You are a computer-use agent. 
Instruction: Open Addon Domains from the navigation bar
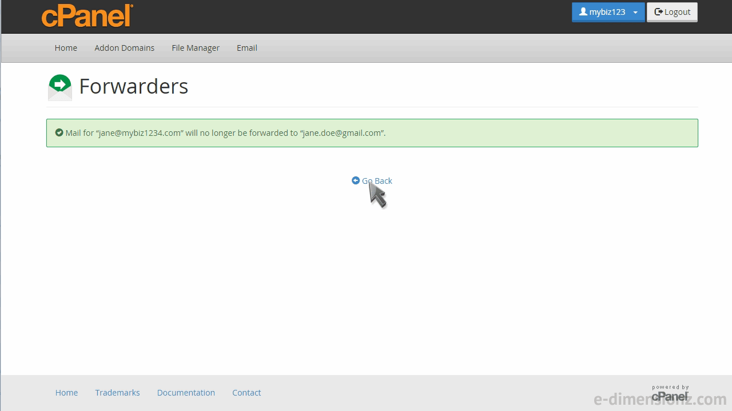124,48
